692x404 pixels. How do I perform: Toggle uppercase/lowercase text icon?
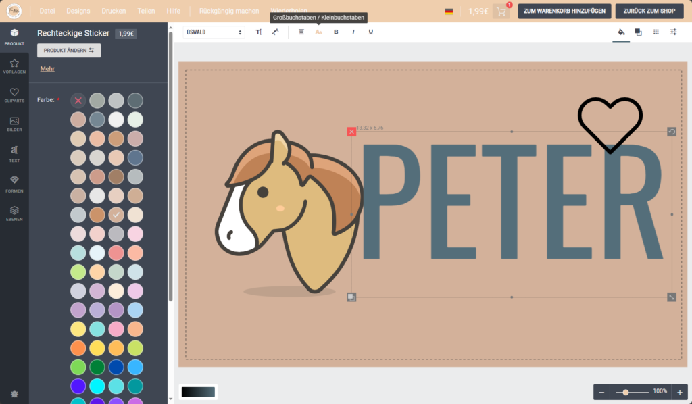pyautogui.click(x=319, y=32)
